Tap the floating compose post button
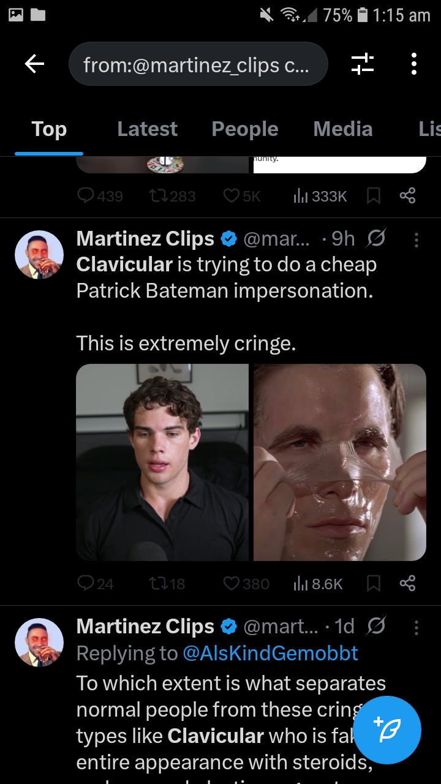Viewport: 441px width, 784px height. click(x=387, y=729)
